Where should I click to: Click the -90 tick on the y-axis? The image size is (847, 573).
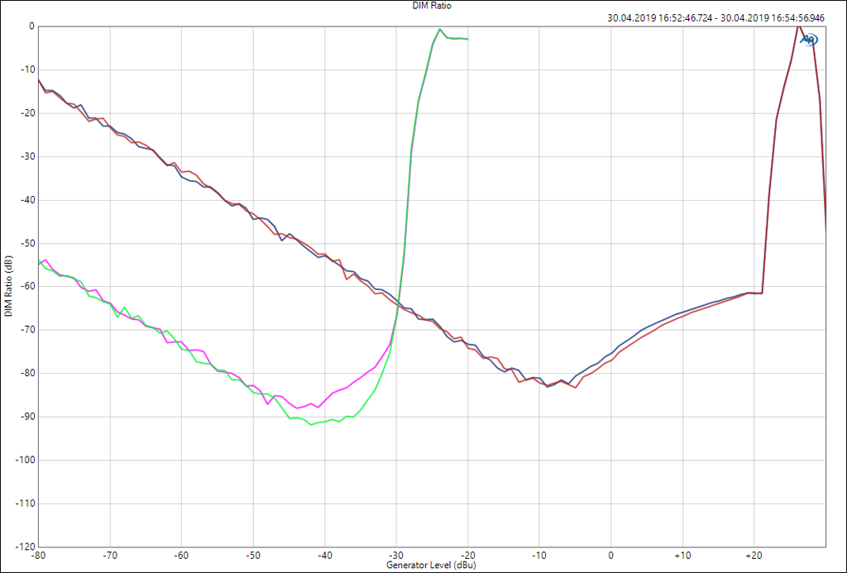(x=26, y=416)
